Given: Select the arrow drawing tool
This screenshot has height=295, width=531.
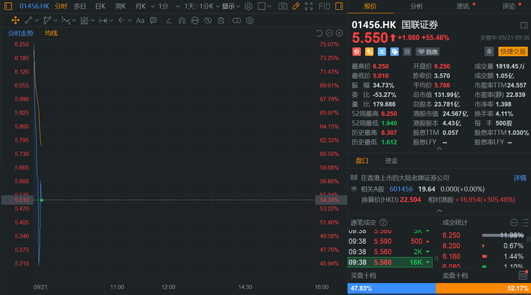Looking at the screenshot, I should coord(121,20).
